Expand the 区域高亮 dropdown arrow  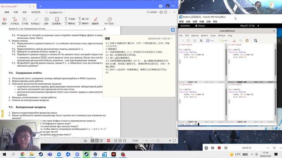click(x=62, y=24)
